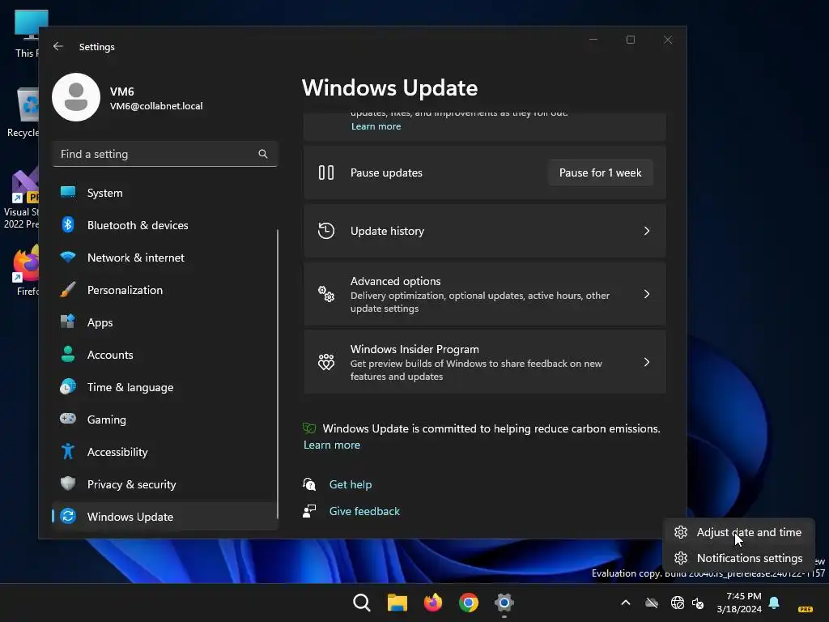
Task: Open Personalization category
Action: [164, 290]
